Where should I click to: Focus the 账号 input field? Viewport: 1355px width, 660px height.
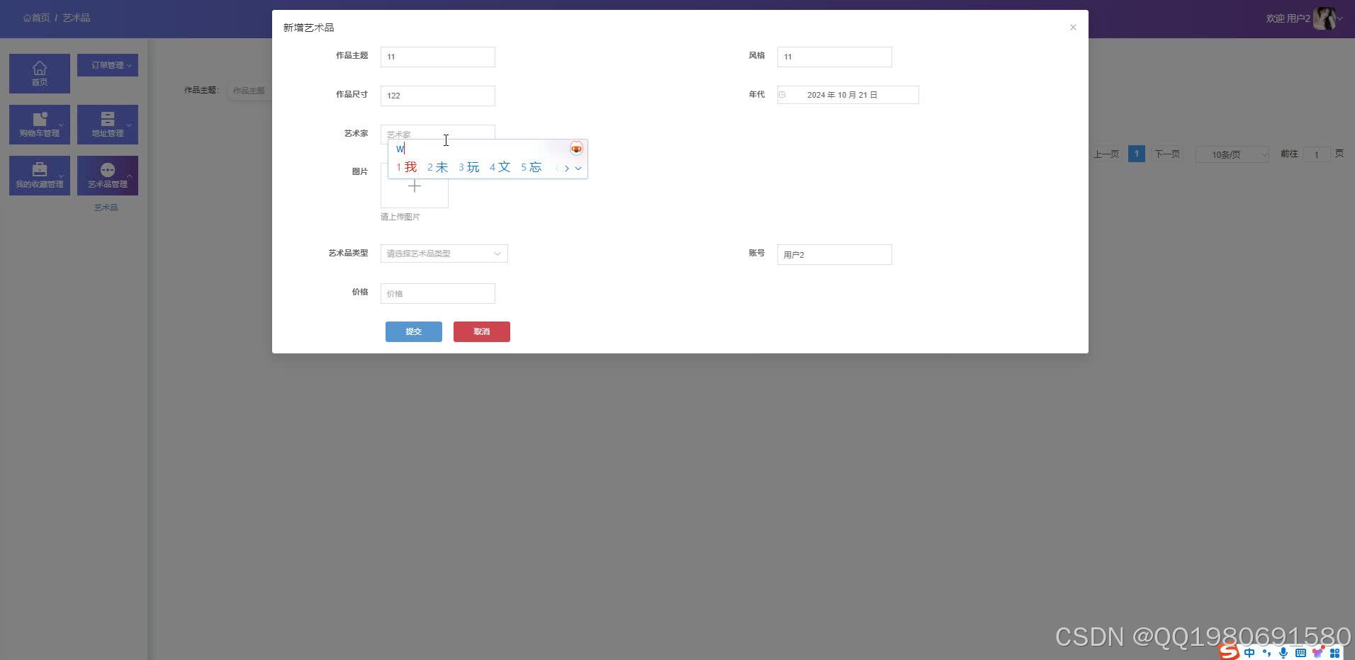click(x=835, y=255)
